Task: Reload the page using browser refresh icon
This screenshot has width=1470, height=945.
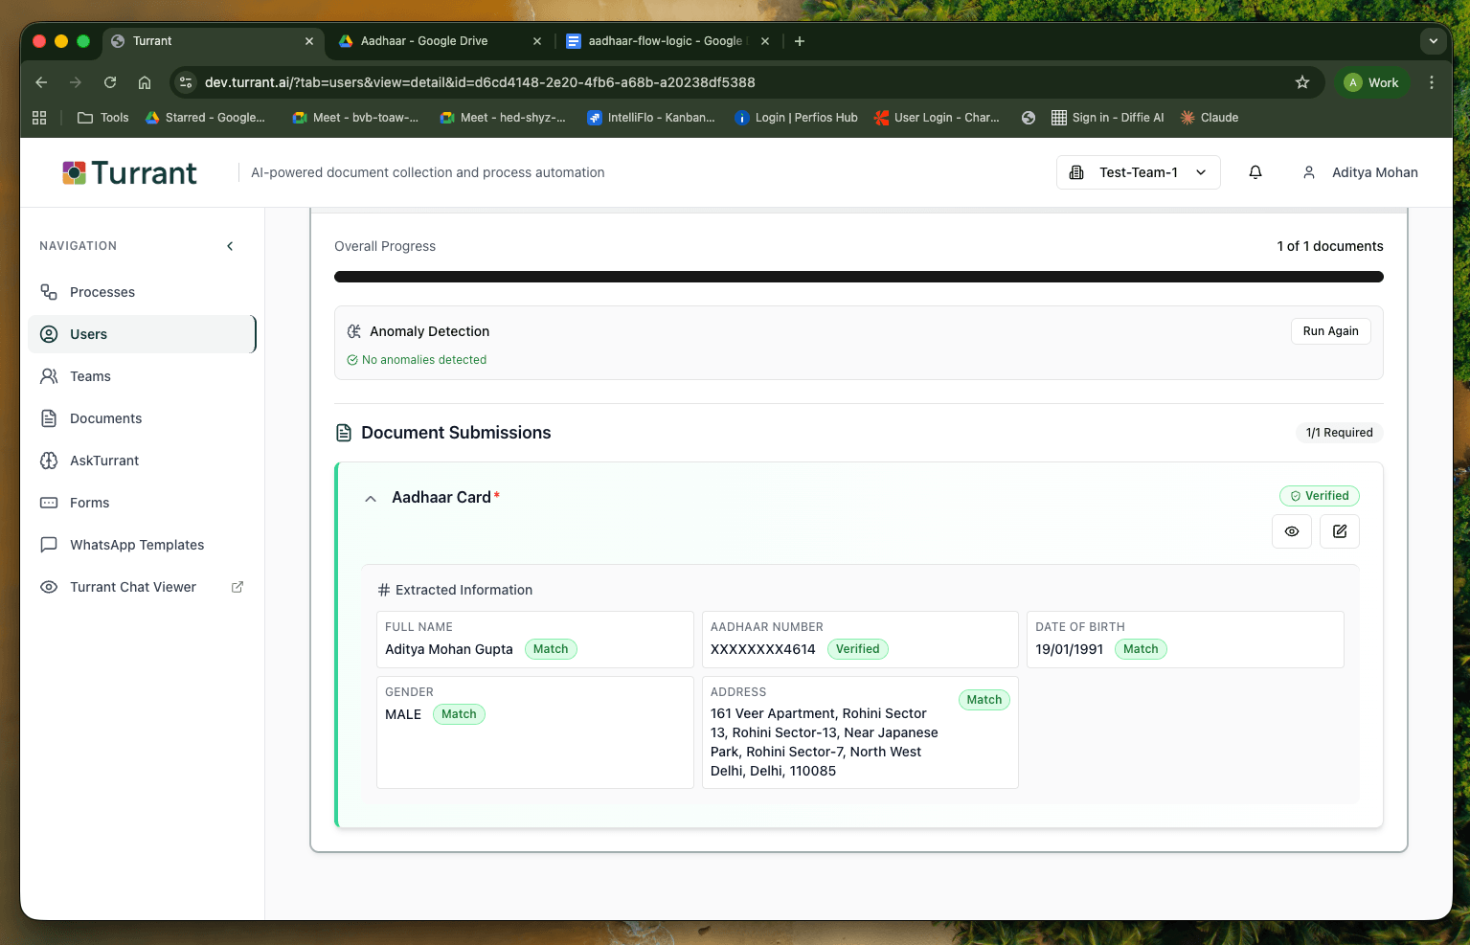Action: (110, 82)
